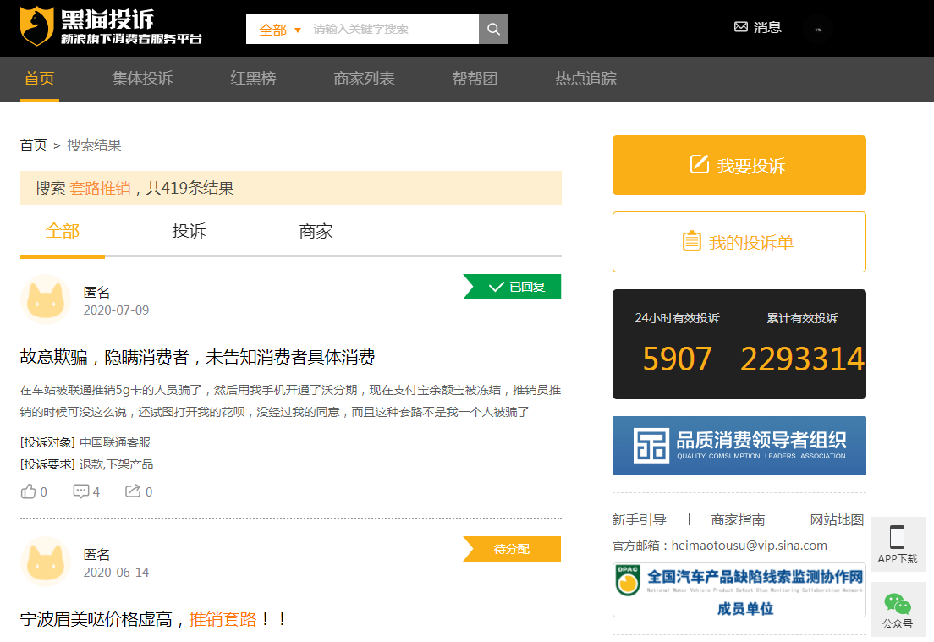This screenshot has height=642, width=934.
Task: Click the 已回复 status badge
Action: pos(513,287)
